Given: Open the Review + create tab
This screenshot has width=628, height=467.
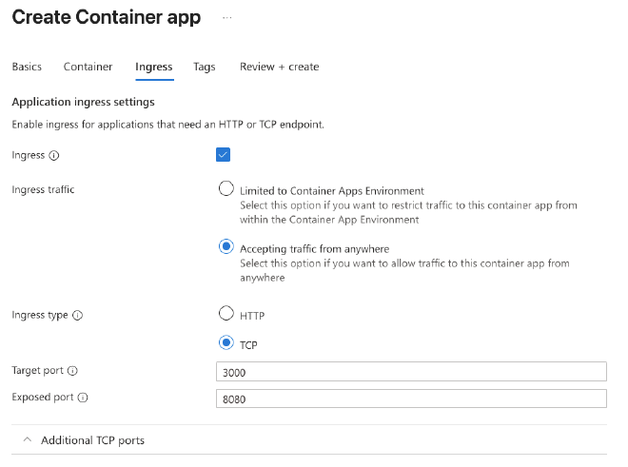Looking at the screenshot, I should 279,67.
